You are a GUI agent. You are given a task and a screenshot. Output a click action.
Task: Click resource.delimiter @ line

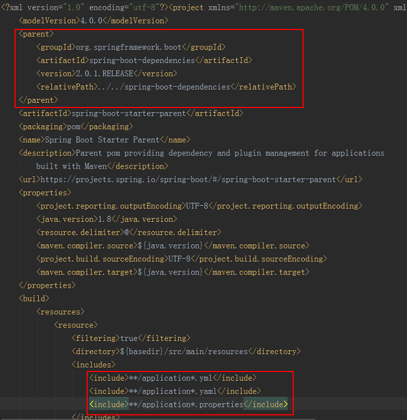coord(129,232)
